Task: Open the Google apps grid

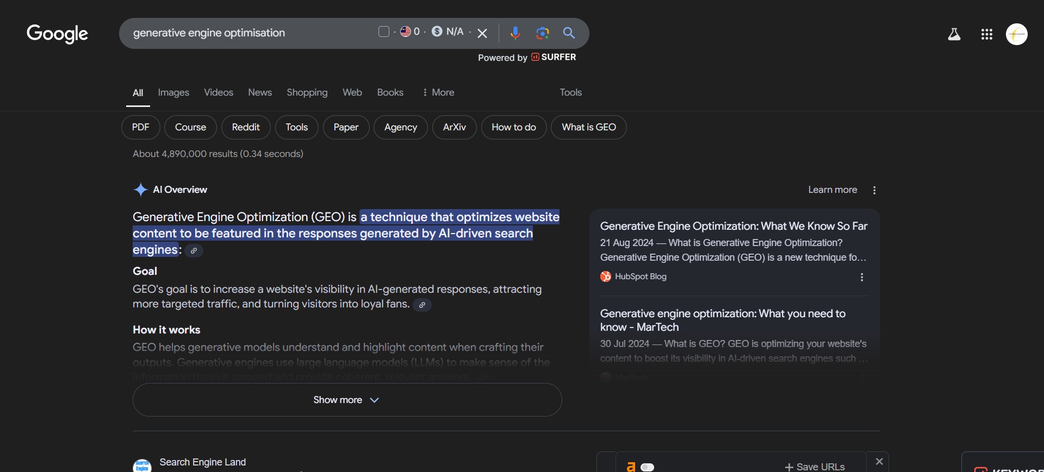Action: (x=986, y=34)
